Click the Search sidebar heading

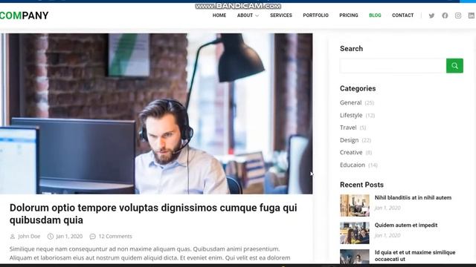pyautogui.click(x=351, y=49)
